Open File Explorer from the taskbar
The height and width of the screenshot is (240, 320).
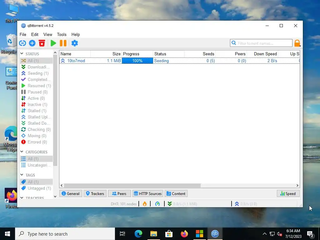154,234
